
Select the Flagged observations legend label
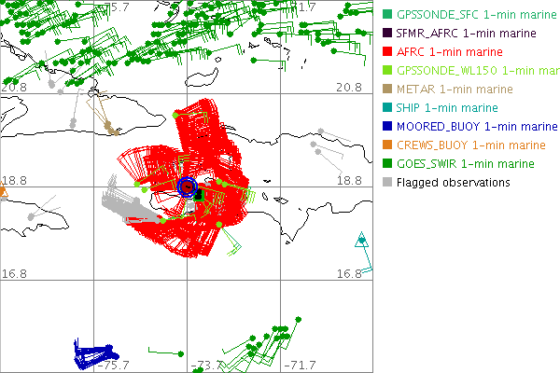[x=453, y=183]
